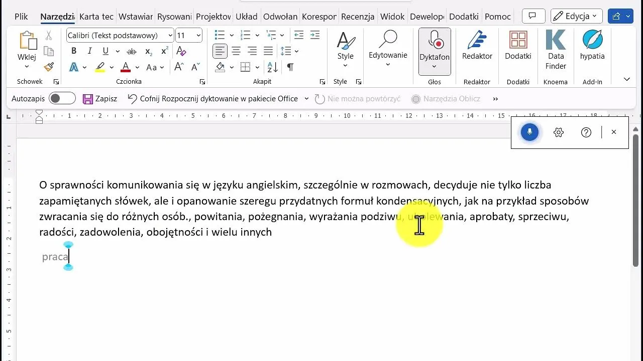This screenshot has height=361, width=643.
Task: Open the Redaktor editor pane
Action: (476, 50)
